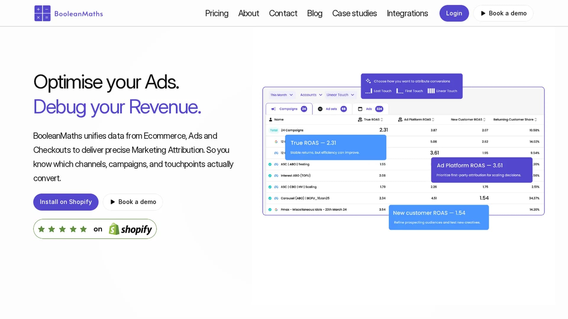The height and width of the screenshot is (319, 568).
Task: Open the Linear Touch dropdown filter
Action: [x=340, y=95]
